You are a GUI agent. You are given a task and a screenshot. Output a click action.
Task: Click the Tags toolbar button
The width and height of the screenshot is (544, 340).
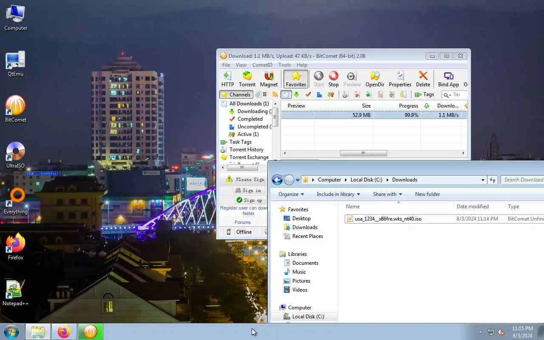pos(425,94)
